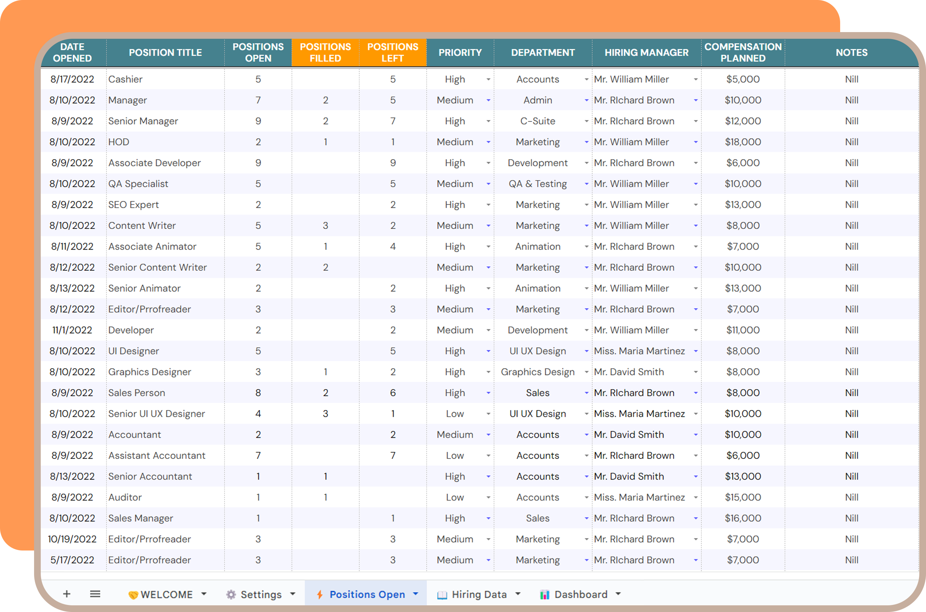
Task: Open the Settings tab dropdown arrow
Action: click(x=293, y=594)
